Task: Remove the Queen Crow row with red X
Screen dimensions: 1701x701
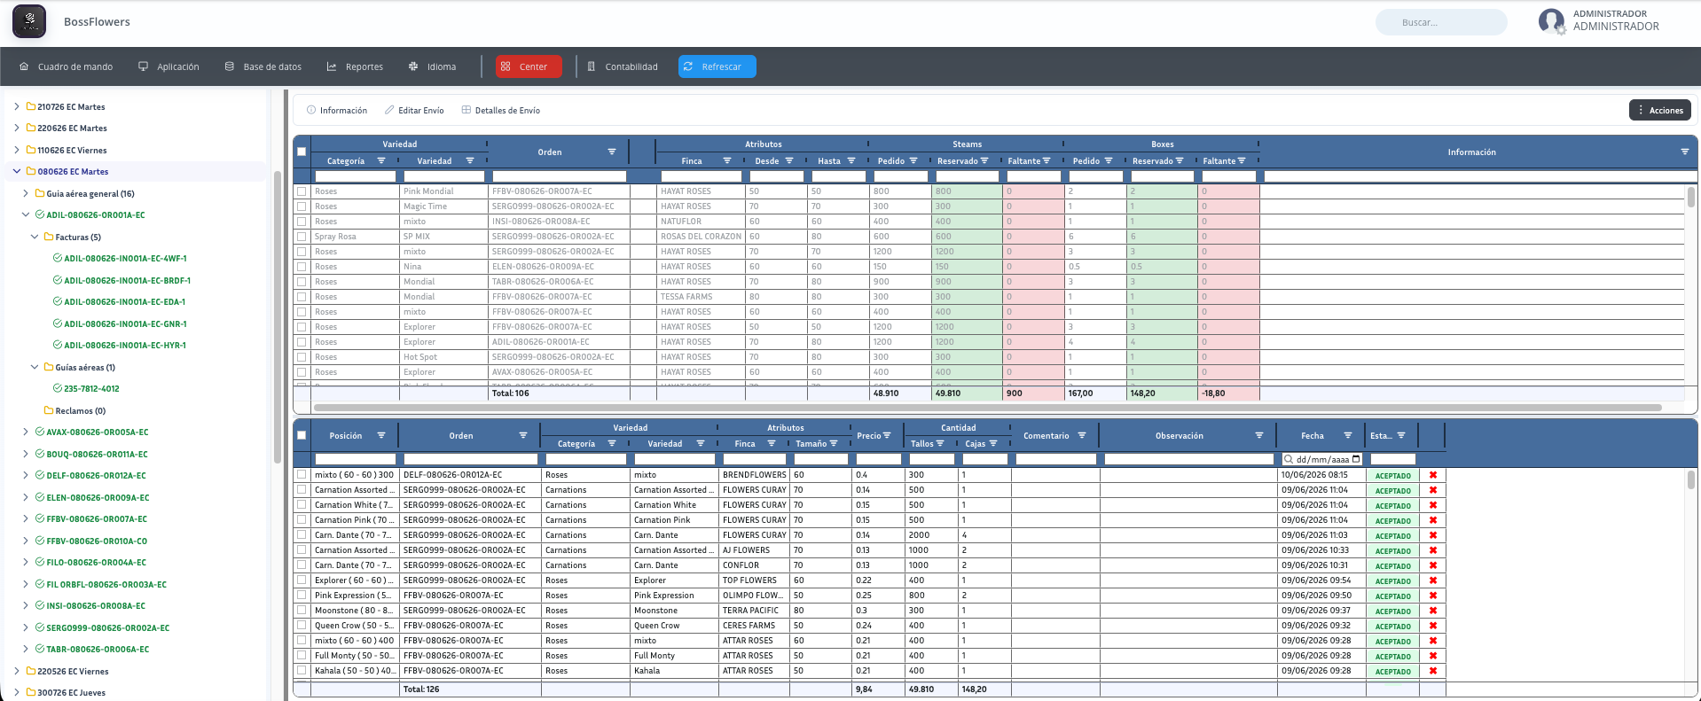Action: [1433, 626]
